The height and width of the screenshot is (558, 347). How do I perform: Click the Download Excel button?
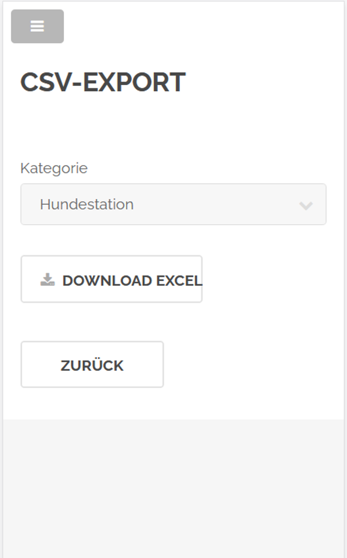[111, 279]
